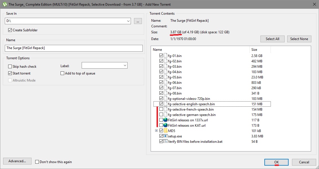Click the 3.83 MB size of setup.exe

[x=257, y=136]
